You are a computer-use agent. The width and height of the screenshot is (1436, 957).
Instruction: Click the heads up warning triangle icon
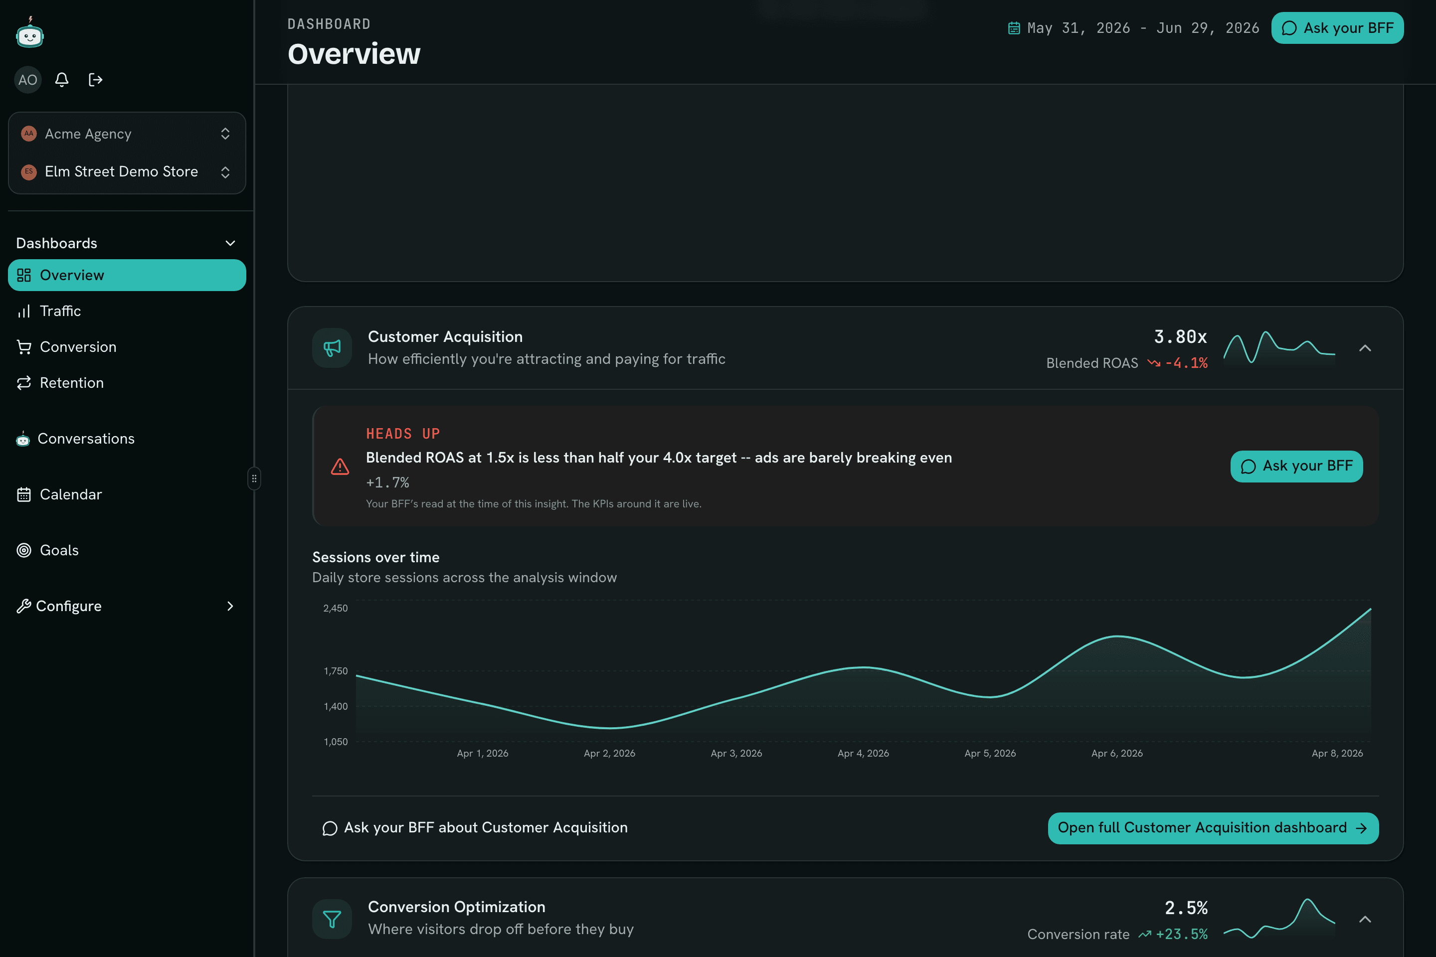click(340, 467)
